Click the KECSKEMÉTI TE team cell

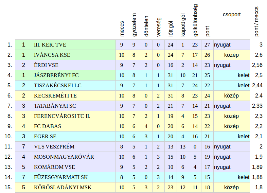coord(74,95)
